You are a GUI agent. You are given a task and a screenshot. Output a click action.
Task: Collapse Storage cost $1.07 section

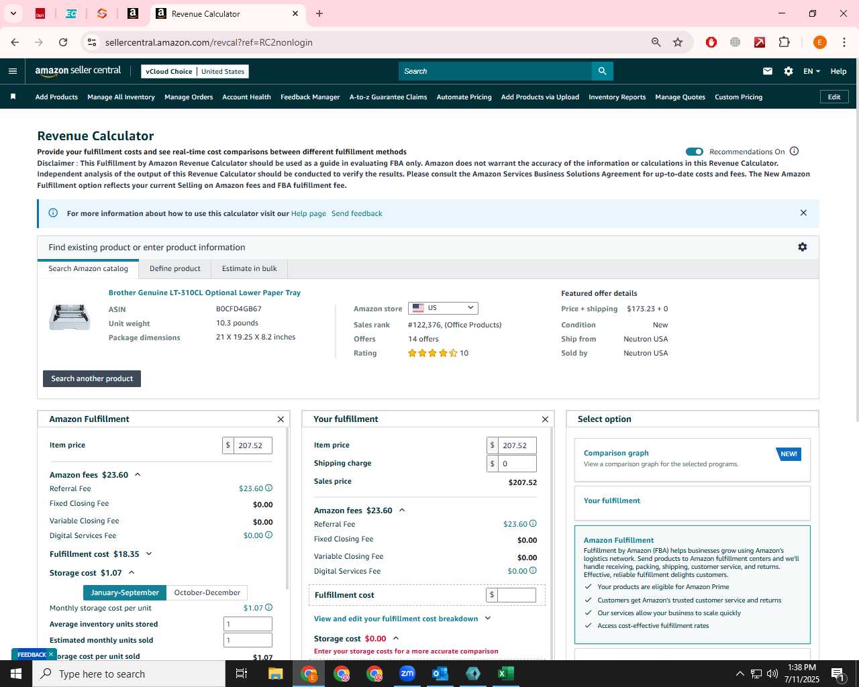132,573
